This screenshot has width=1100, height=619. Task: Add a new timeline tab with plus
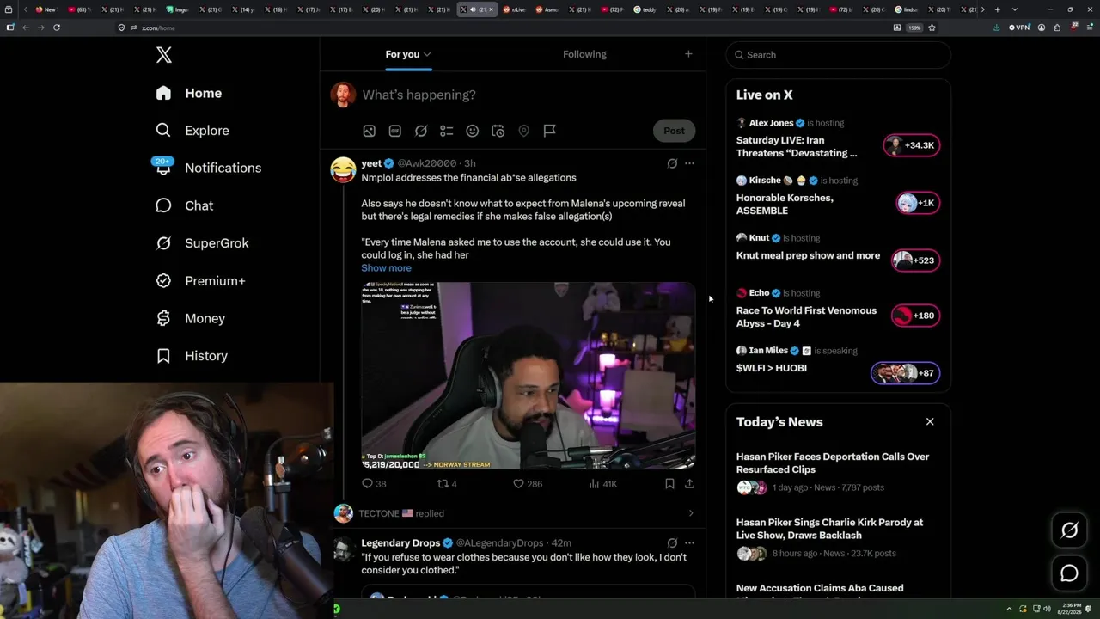coord(688,54)
